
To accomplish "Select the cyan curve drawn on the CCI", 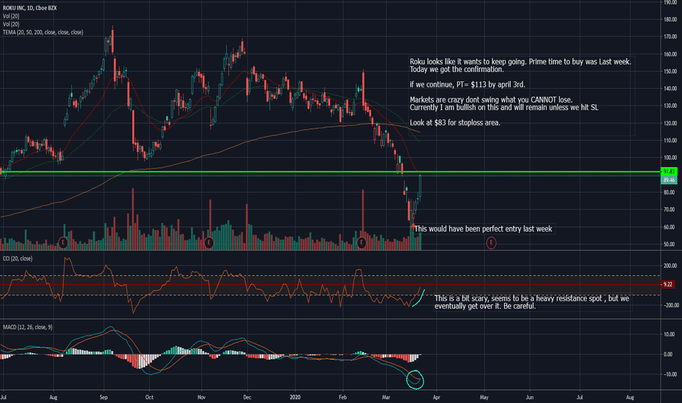I will pos(419,298).
